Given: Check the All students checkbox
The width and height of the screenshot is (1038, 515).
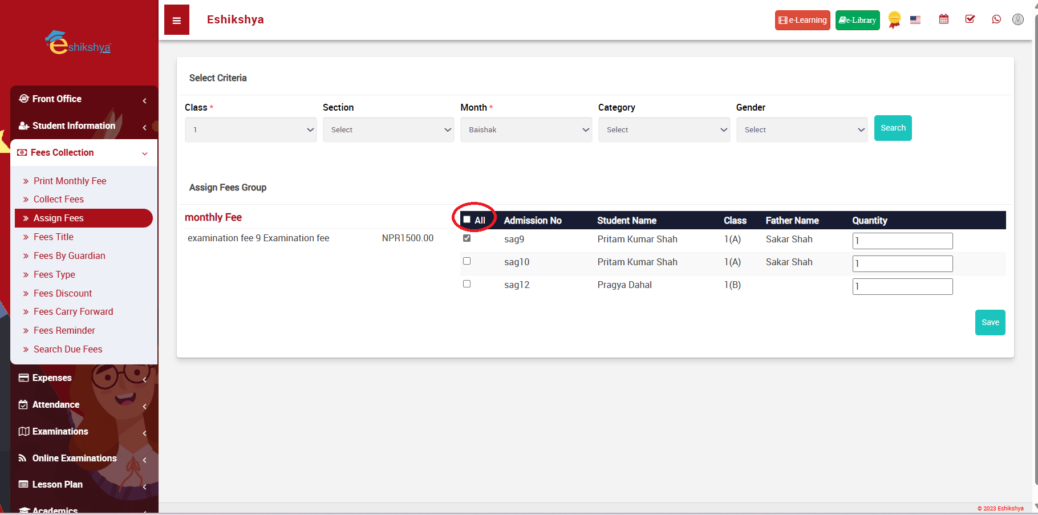Looking at the screenshot, I should (467, 220).
